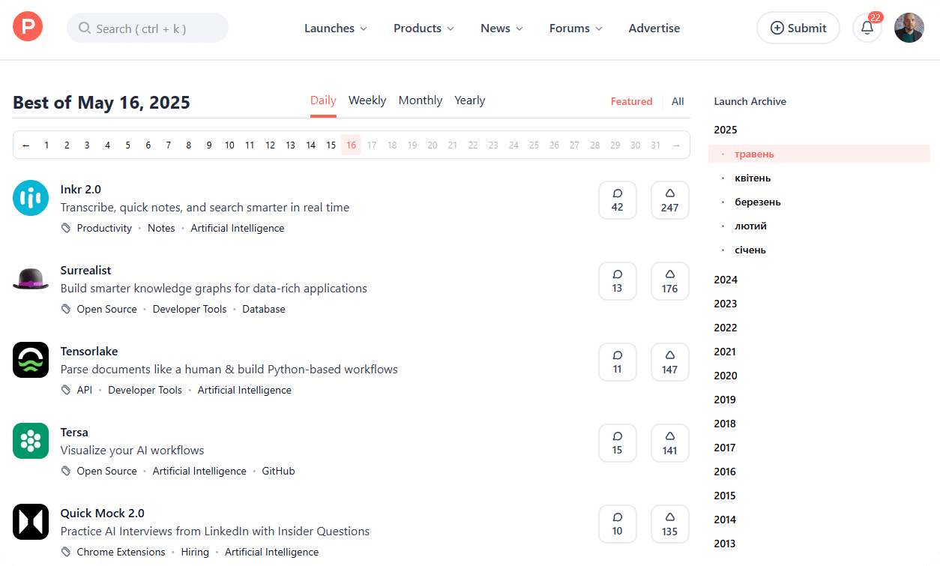The height and width of the screenshot is (566, 940).
Task: Select the Monthly tab
Action: 420,100
